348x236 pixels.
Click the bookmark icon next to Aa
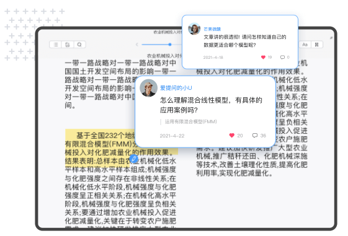[317, 45]
